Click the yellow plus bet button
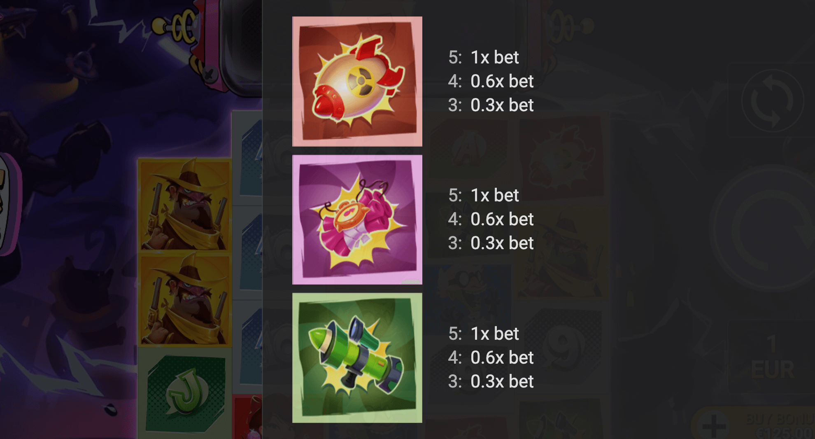815x439 pixels. (714, 425)
